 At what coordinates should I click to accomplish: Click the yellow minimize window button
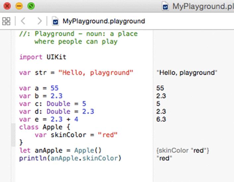tap(19, 6)
